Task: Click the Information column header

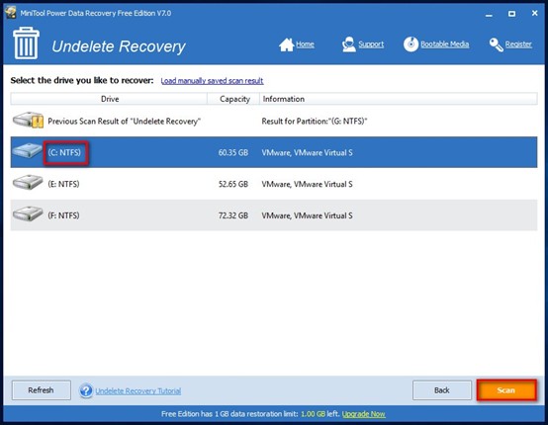Action: [x=398, y=99]
